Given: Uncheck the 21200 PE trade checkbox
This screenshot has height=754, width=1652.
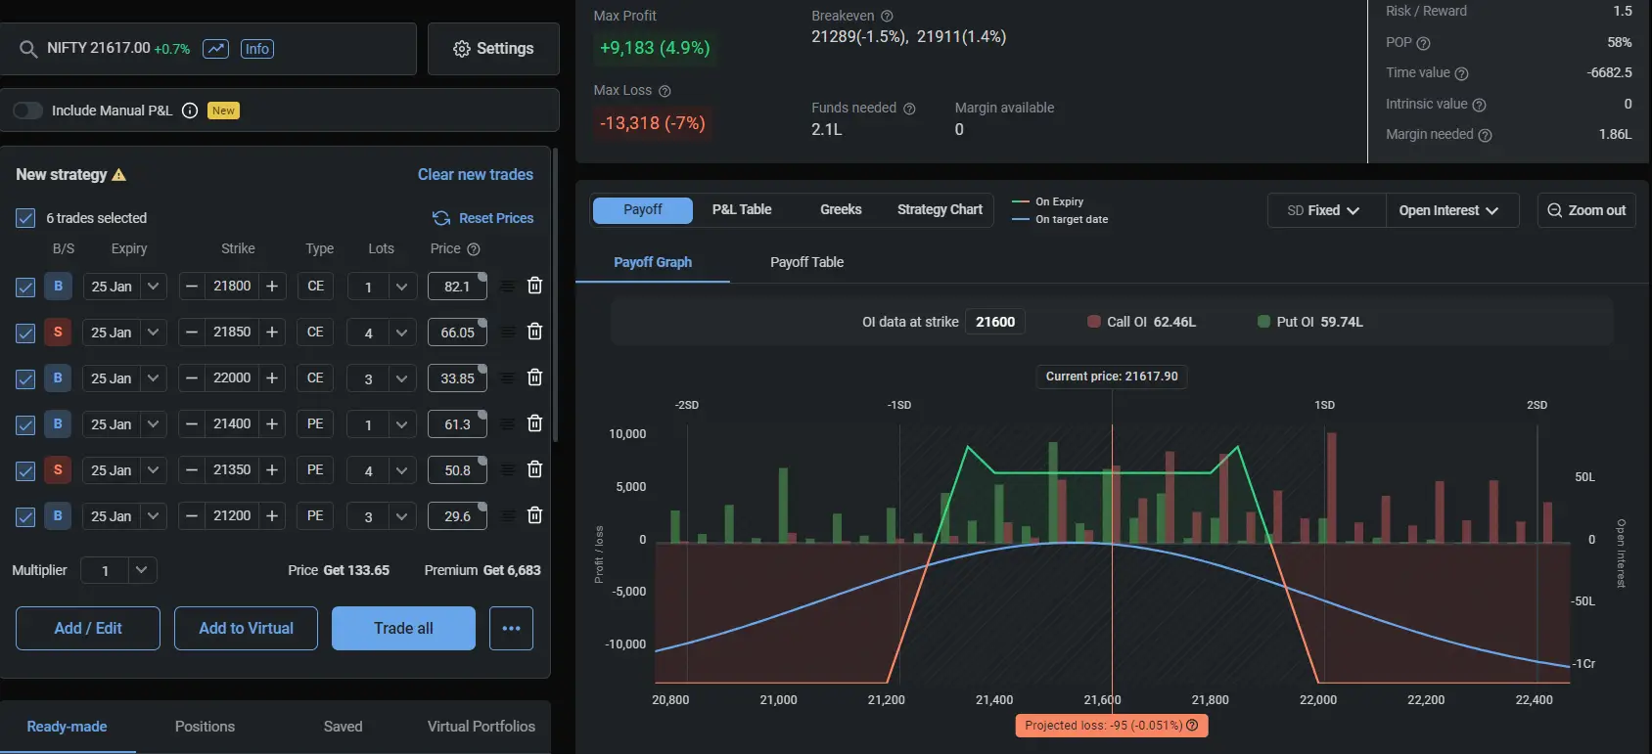Looking at the screenshot, I should (25, 517).
